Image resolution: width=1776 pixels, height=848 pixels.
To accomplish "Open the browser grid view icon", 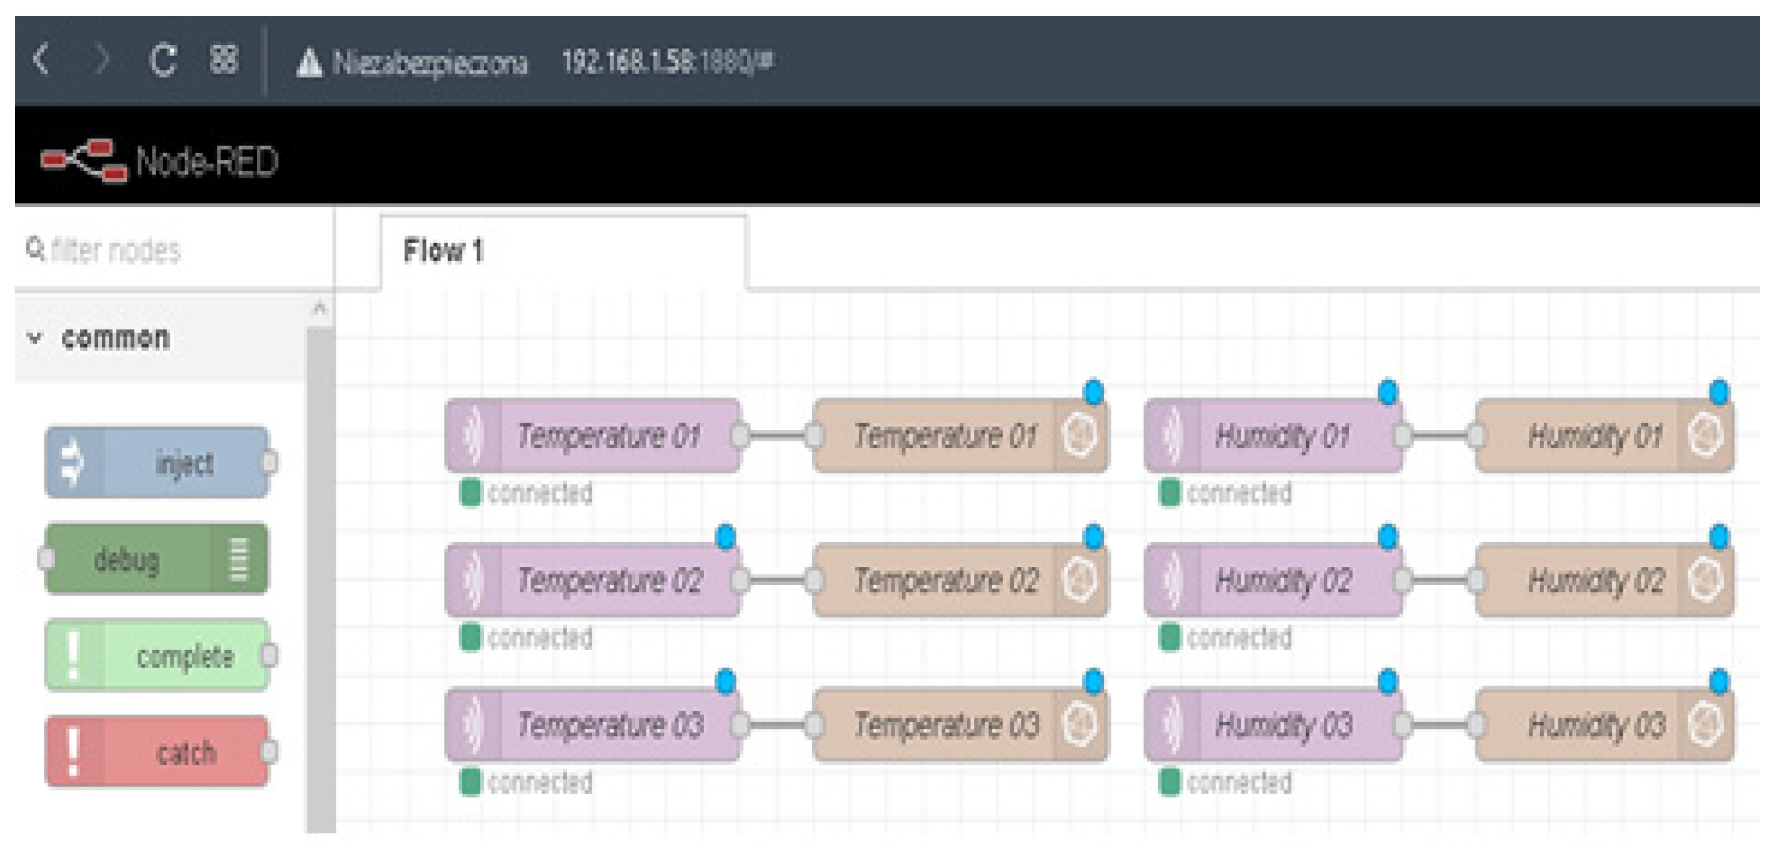I will click(224, 60).
